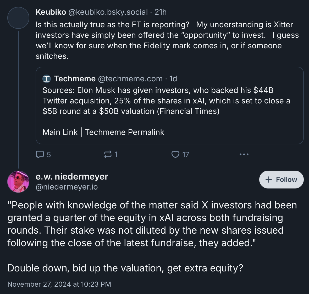Open the quoted Techmeme post card
This screenshot has height=294, width=309.
169,106
